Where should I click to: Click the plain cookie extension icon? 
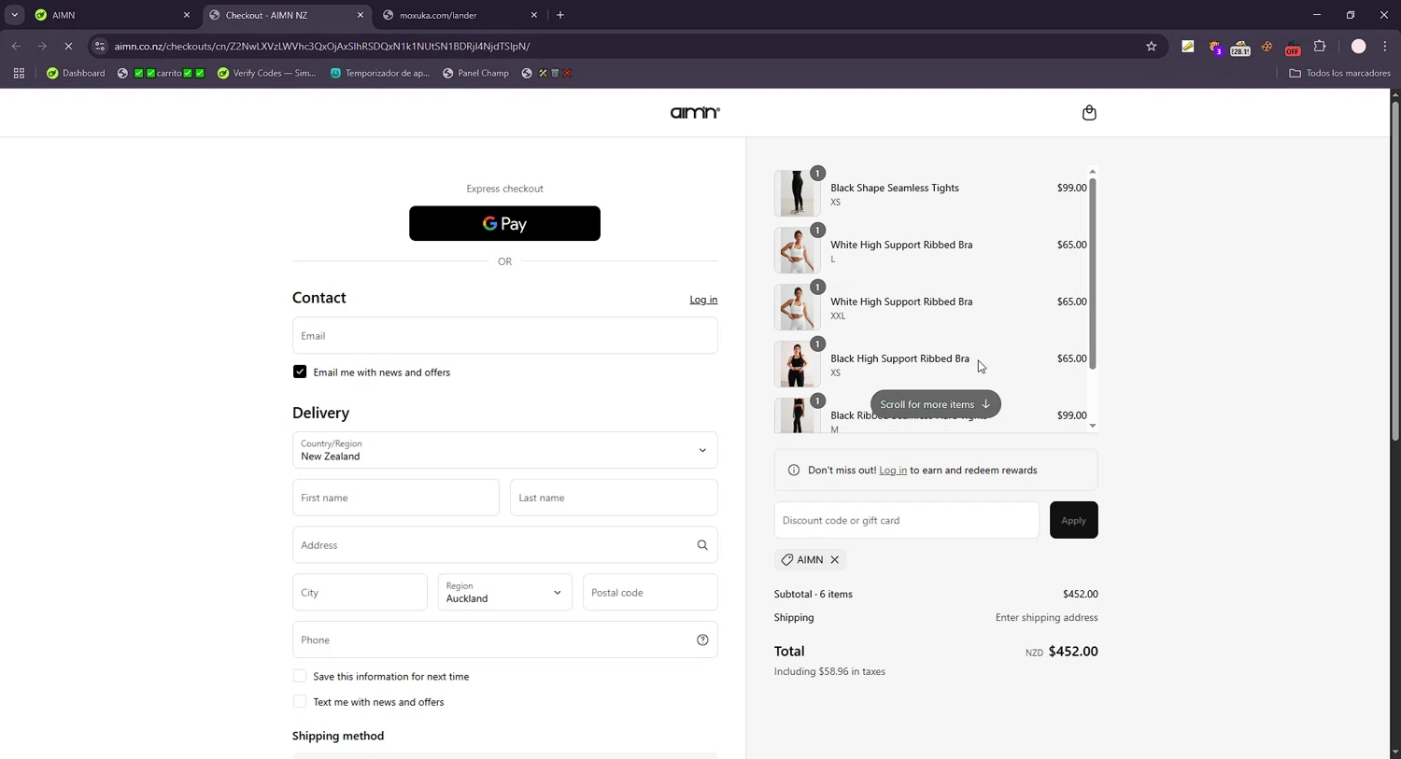(1267, 46)
